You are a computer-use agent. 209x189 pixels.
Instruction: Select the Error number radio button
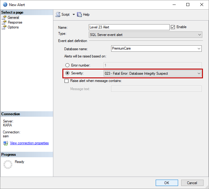point(68,65)
